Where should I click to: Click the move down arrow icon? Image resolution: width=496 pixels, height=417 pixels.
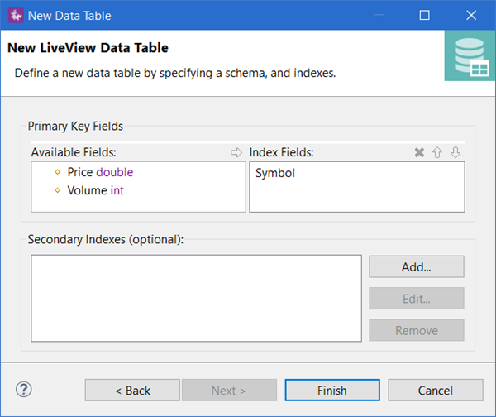pyautogui.click(x=455, y=153)
